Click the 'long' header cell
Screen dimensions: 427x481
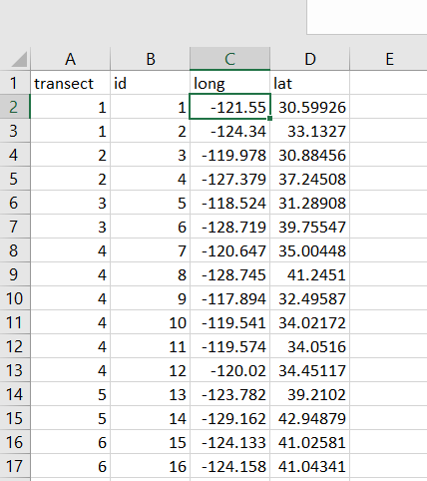pyautogui.click(x=229, y=83)
